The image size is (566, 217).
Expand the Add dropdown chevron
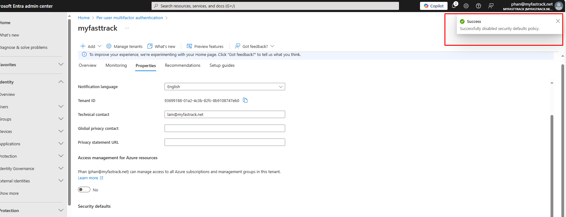coord(100,46)
